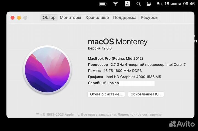The image size is (198, 131).
Task: Select the Обзор tab
Action: click(49, 18)
